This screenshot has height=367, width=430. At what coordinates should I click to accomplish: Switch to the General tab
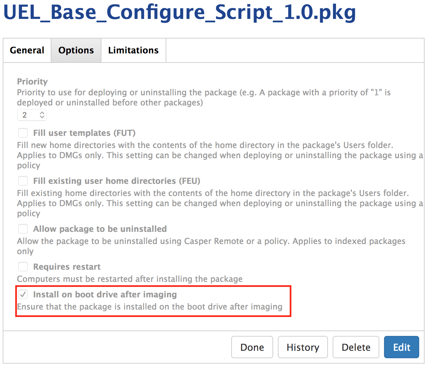click(27, 50)
